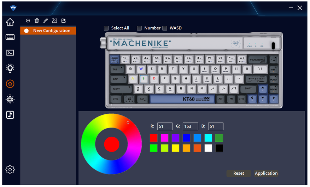Viewport: 310px width, 187px height.
Task: Open the macro terminal sidebar icon
Action: 10,53
